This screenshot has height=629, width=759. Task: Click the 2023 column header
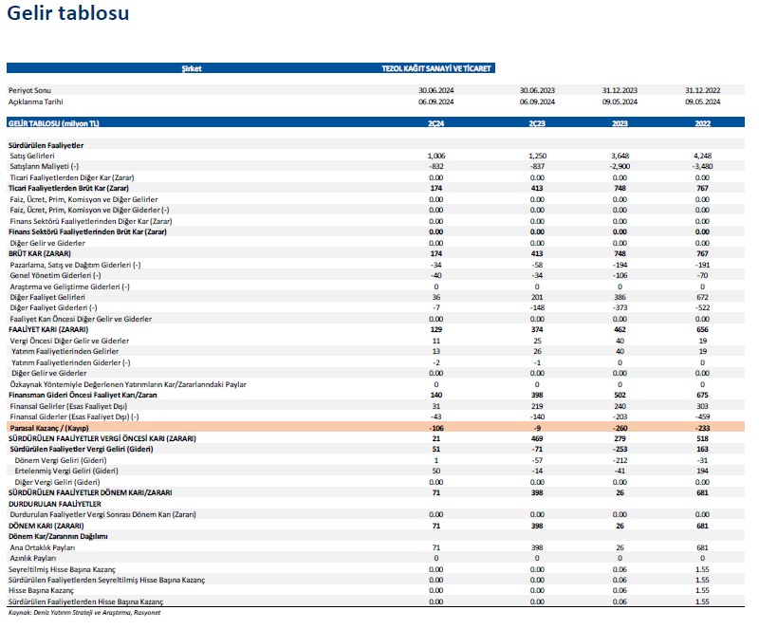pyautogui.click(x=620, y=124)
